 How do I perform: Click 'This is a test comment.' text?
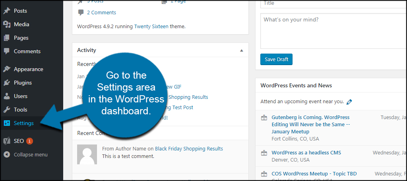[128, 156]
